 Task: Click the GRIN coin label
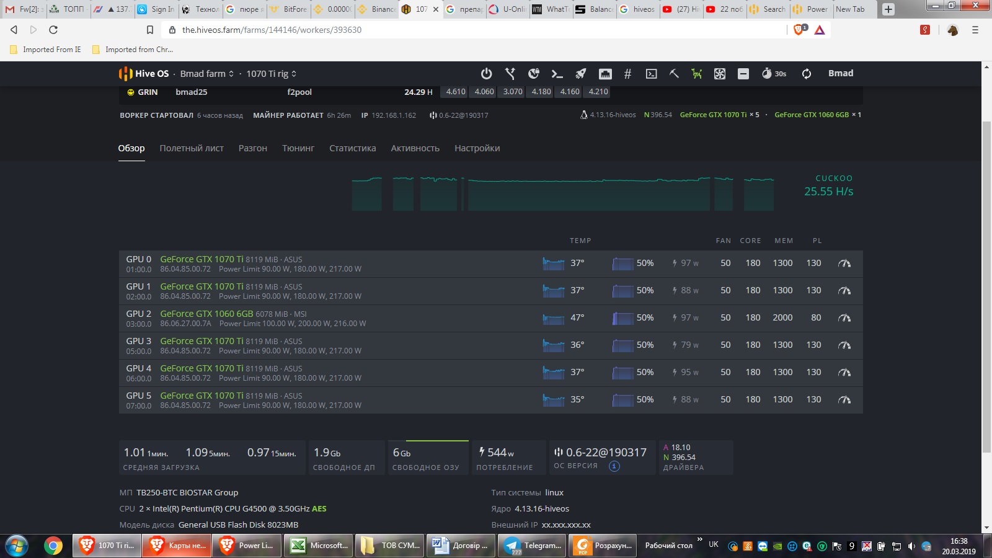[x=148, y=92]
